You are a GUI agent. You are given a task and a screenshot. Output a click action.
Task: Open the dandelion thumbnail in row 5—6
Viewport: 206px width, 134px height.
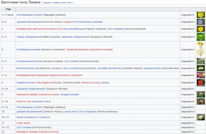coord(201,37)
